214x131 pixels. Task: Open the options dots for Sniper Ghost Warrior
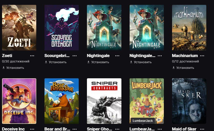(117, 129)
